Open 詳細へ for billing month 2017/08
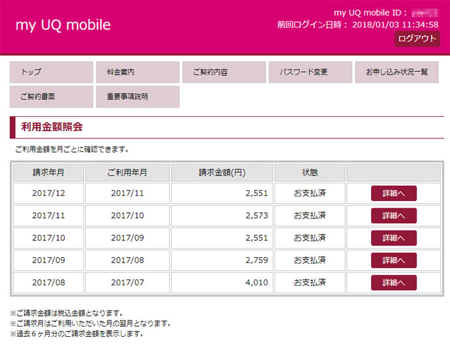 point(394,283)
